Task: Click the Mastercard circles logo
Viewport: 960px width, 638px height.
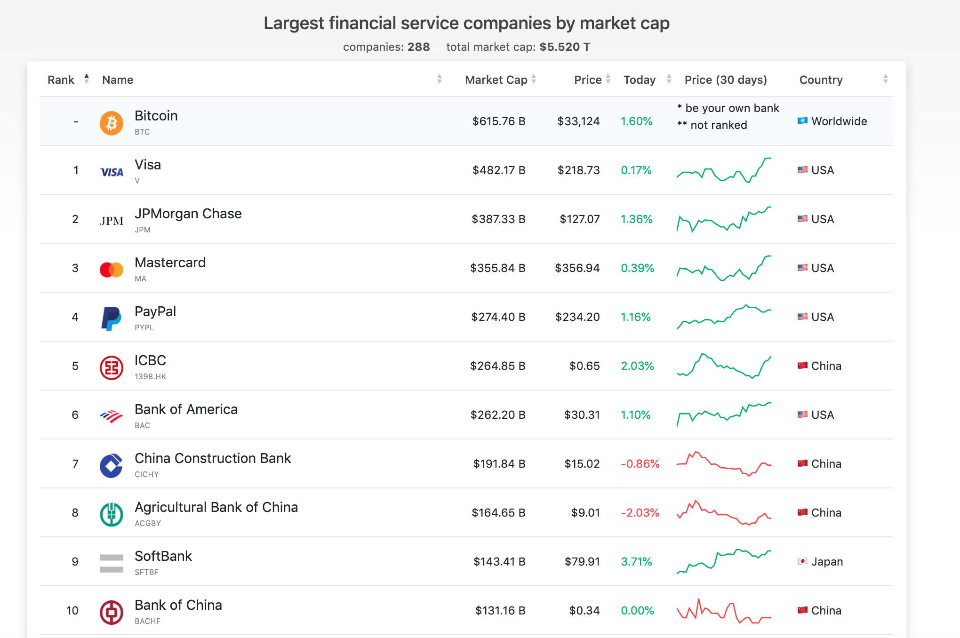Action: click(112, 270)
